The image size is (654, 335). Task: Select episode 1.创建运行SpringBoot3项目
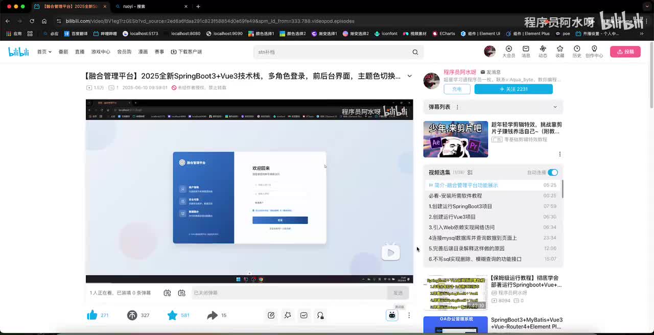pyautogui.click(x=493, y=206)
